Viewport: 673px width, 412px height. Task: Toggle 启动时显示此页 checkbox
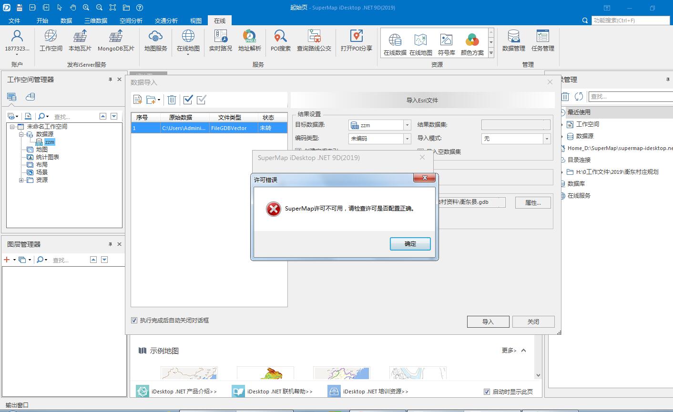pyautogui.click(x=487, y=392)
